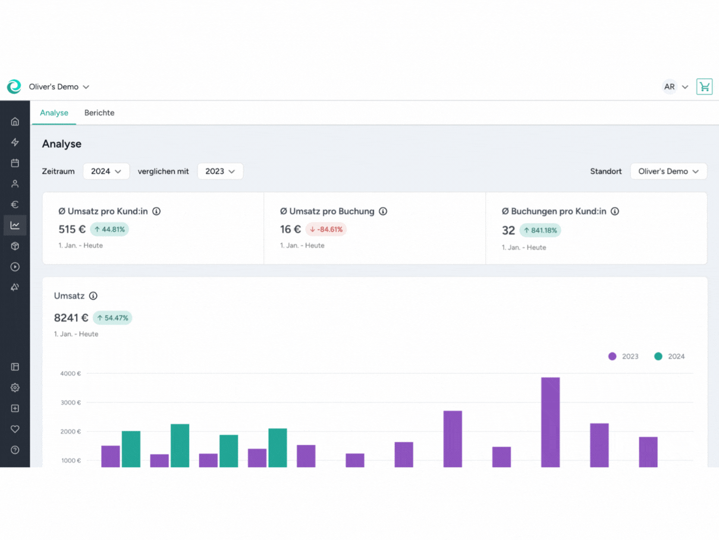Image resolution: width=719 pixels, height=540 pixels.
Task: Toggle the 2024 legend series
Action: click(x=670, y=357)
